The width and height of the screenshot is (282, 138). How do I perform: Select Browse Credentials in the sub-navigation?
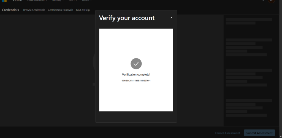[34, 10]
